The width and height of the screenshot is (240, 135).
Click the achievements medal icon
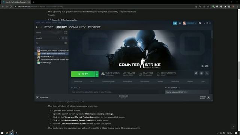point(158,74)
